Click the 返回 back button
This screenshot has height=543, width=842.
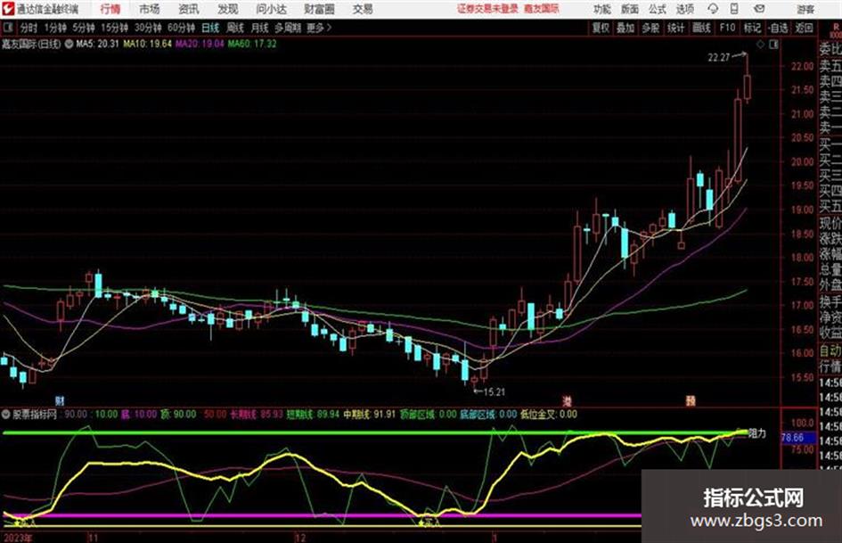(x=804, y=28)
